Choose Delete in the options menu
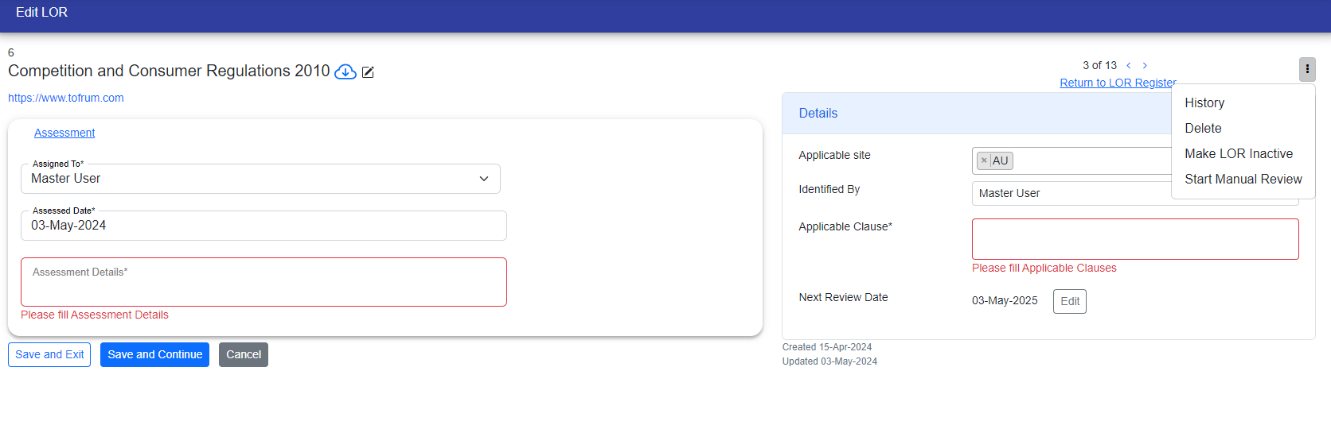Image resolution: width=1331 pixels, height=425 pixels. pos(1202,129)
